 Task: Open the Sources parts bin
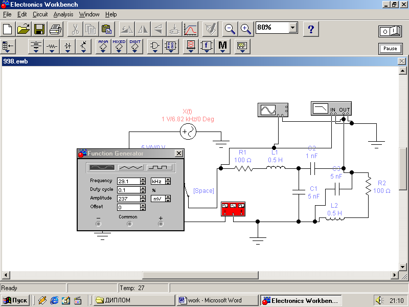point(36,47)
